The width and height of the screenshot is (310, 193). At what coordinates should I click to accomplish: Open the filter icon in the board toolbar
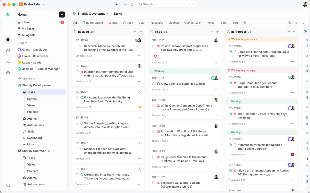click(x=296, y=23)
